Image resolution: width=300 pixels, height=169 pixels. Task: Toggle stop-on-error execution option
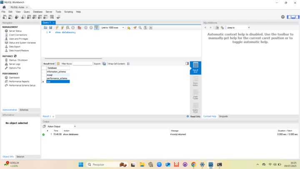click(79, 28)
